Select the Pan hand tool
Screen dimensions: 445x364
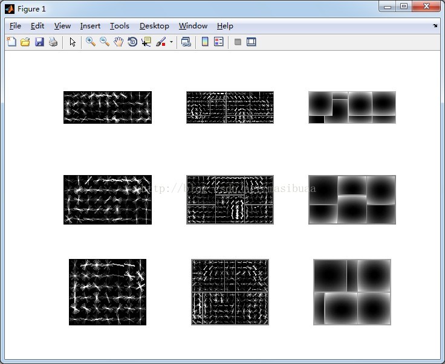click(x=119, y=42)
